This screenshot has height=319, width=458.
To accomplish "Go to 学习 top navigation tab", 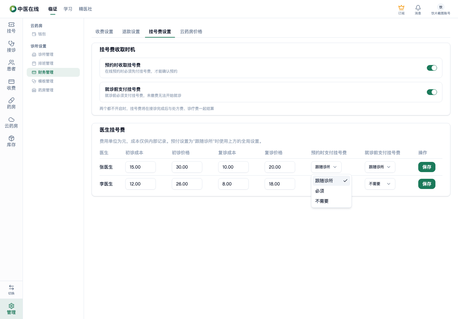I will click(68, 9).
